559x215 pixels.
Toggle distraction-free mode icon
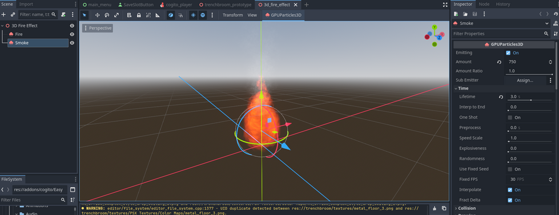[445, 5]
